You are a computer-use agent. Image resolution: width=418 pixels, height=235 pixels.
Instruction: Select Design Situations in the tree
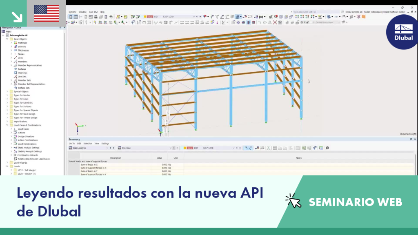pyautogui.click(x=26, y=136)
